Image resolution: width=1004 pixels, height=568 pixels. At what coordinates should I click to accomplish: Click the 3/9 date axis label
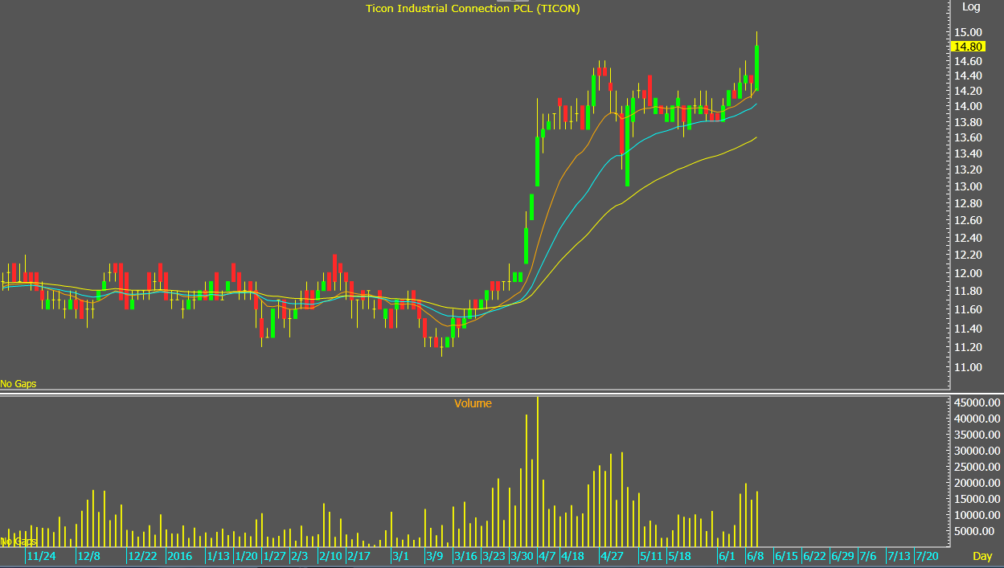pos(435,556)
